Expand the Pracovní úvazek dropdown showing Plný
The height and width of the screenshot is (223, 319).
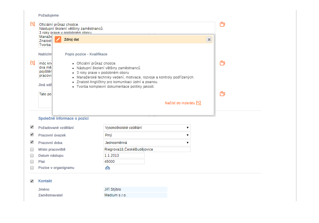147,135
